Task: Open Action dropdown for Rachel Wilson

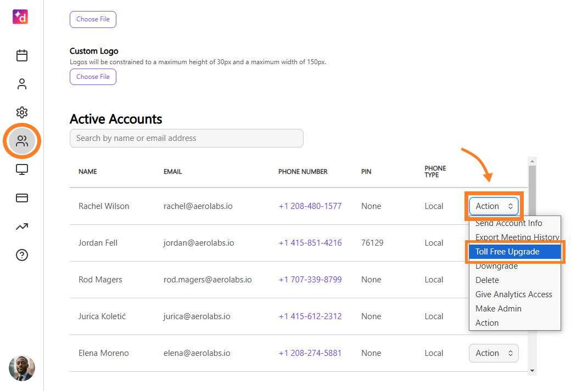Action: pyautogui.click(x=494, y=206)
